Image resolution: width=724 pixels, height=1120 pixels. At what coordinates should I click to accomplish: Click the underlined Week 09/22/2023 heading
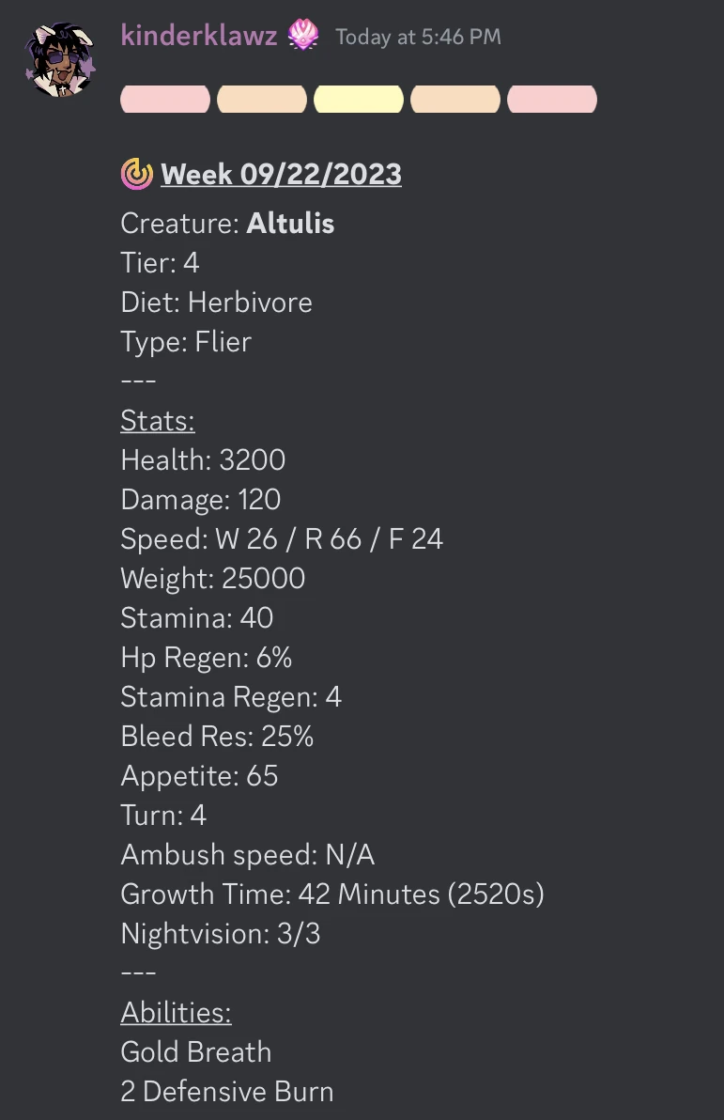(x=281, y=174)
